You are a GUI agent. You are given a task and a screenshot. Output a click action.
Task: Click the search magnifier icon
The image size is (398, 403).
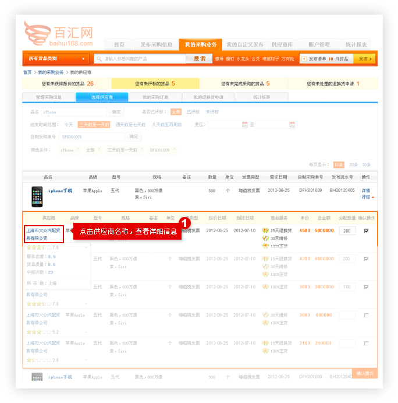[x=99, y=59]
